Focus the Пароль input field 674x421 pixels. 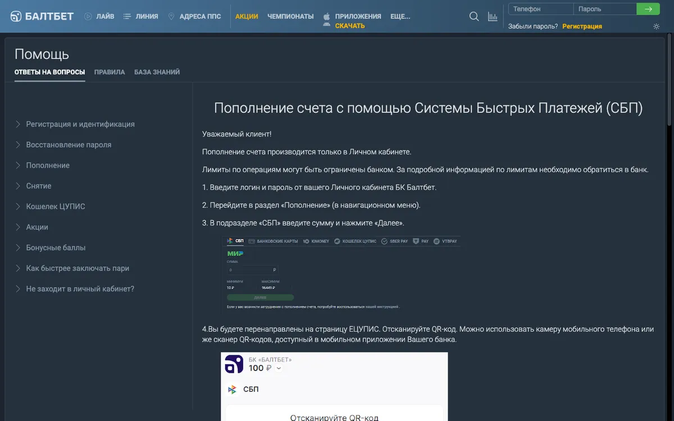(605, 9)
